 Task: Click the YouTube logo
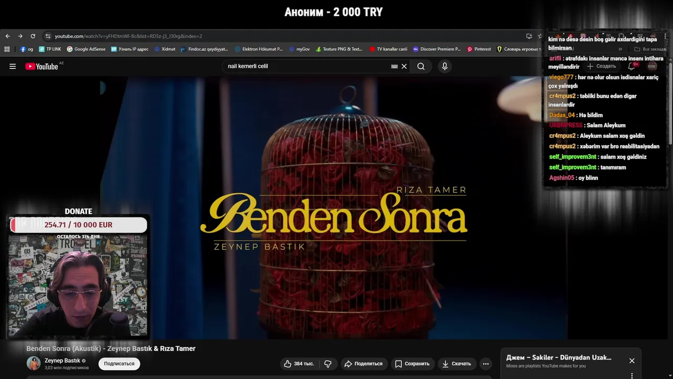click(x=42, y=66)
